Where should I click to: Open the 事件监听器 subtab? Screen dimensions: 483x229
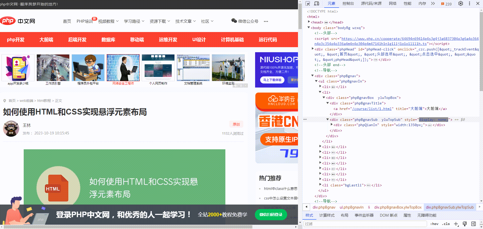[x=364, y=215]
